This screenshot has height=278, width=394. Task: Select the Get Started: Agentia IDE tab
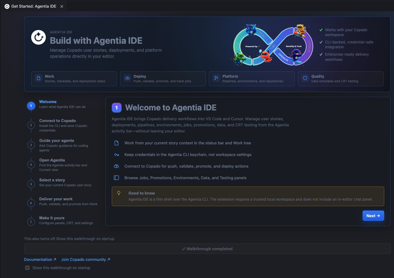click(34, 6)
